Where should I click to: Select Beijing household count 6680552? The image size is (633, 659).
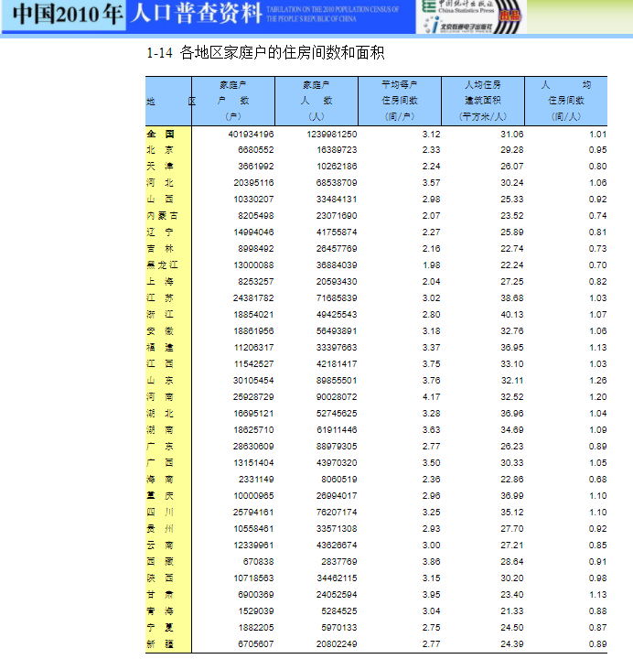256,150
